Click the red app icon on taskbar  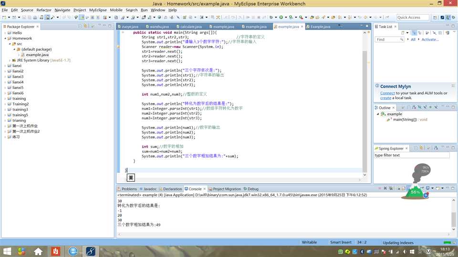click(55, 251)
